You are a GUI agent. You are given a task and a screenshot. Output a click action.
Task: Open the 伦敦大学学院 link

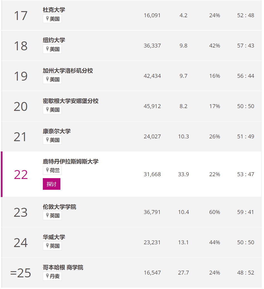60,207
